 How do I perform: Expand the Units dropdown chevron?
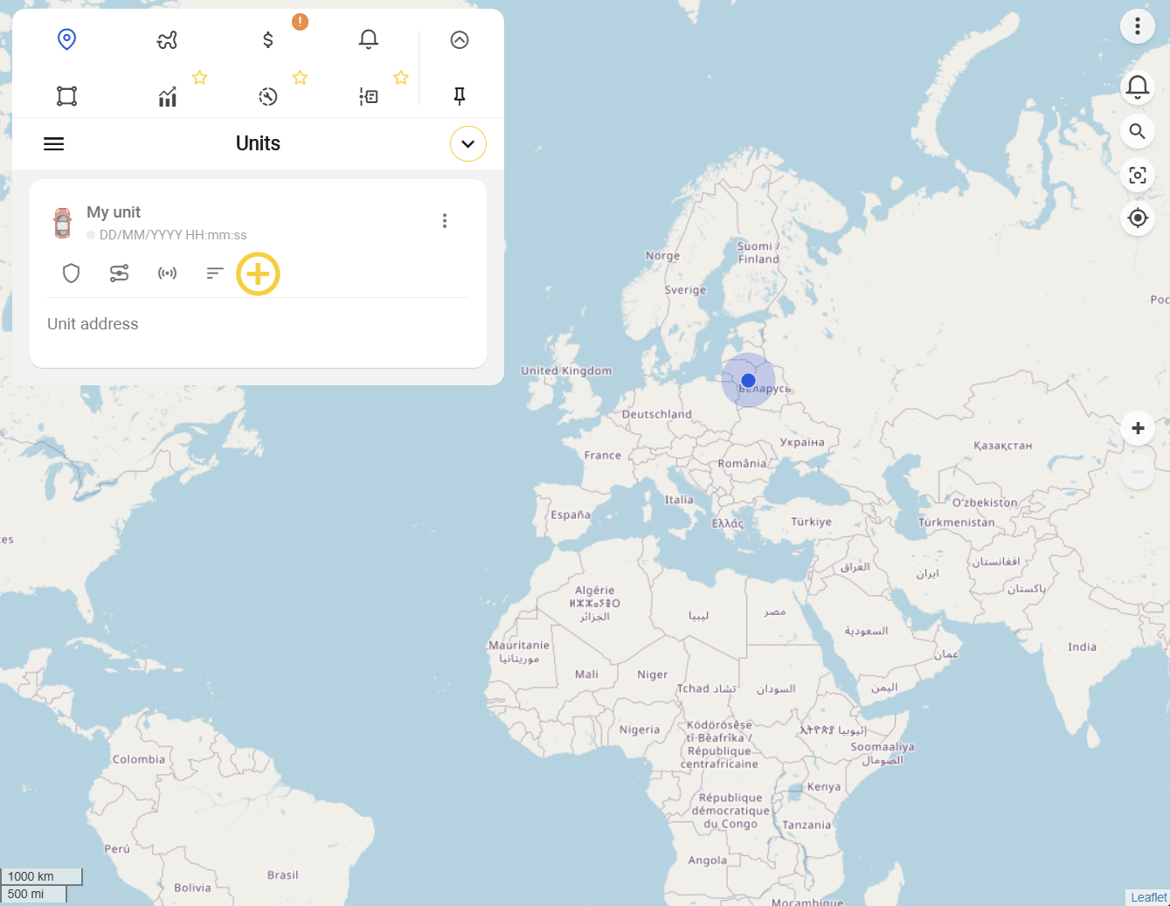468,144
